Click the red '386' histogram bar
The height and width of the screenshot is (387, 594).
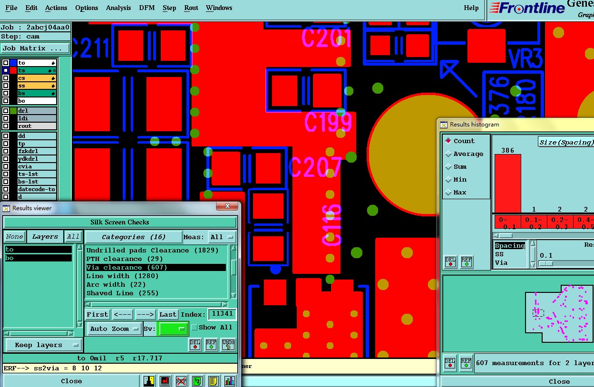[507, 183]
